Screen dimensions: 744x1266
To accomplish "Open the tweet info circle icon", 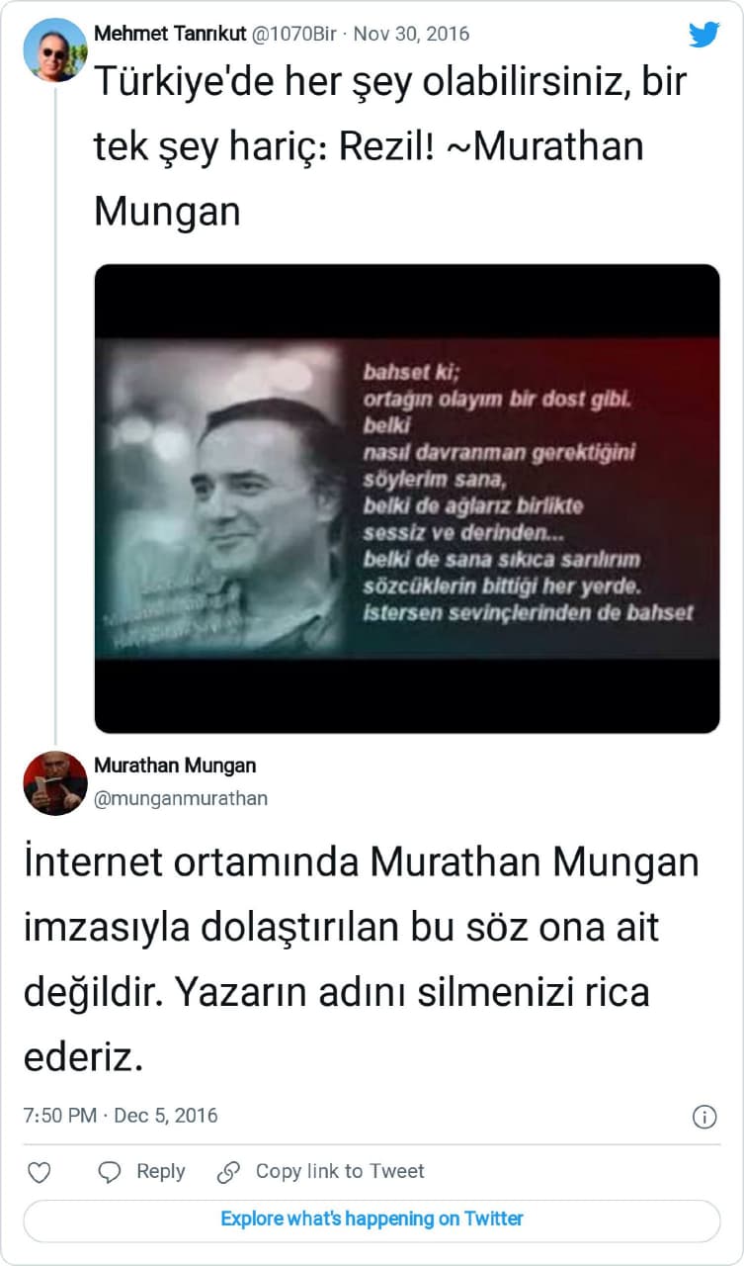I will click(703, 1117).
